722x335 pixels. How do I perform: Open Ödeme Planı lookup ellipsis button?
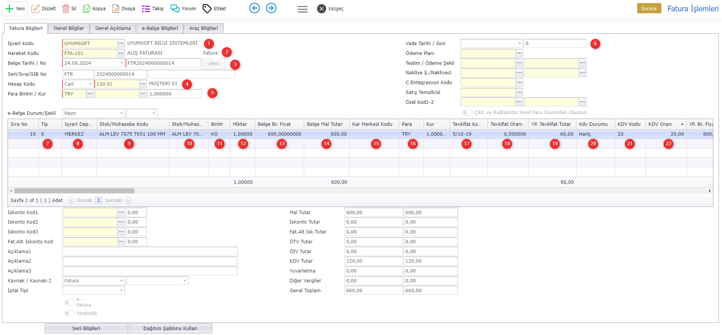click(x=519, y=53)
